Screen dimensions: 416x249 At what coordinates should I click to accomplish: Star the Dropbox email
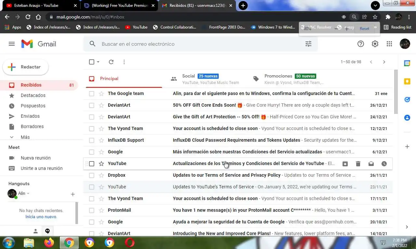click(101, 175)
